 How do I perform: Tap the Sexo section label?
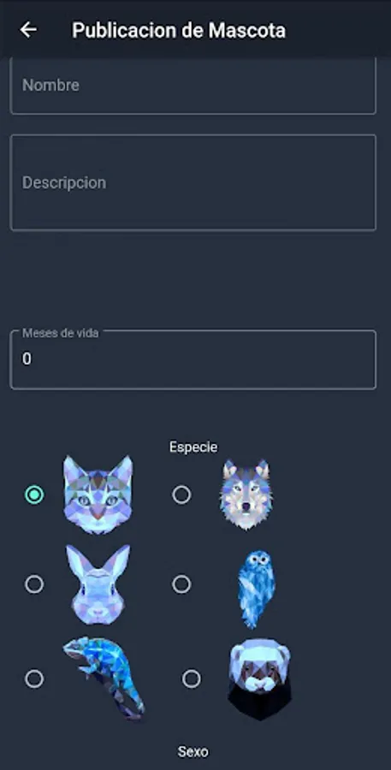[x=193, y=751]
